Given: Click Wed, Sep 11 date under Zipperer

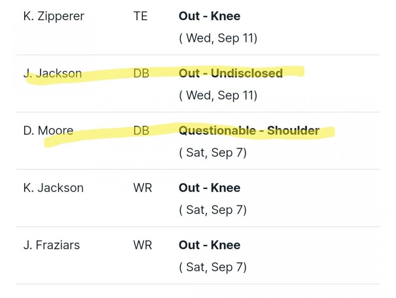Looking at the screenshot, I should click(218, 38).
